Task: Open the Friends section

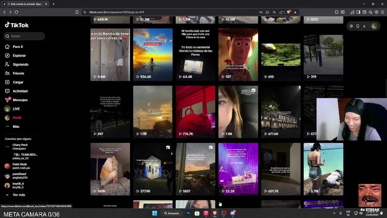Action: point(15,73)
